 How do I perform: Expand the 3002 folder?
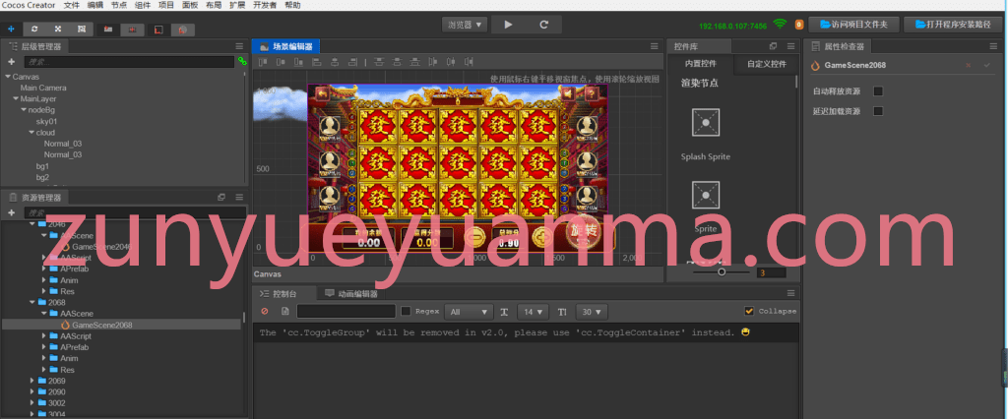tap(32, 403)
